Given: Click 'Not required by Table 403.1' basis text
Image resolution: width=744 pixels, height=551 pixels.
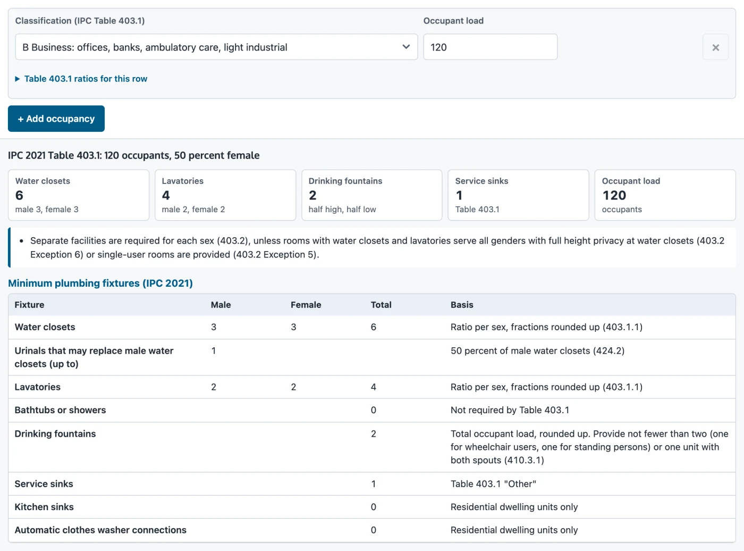Looking at the screenshot, I should click(x=510, y=410).
